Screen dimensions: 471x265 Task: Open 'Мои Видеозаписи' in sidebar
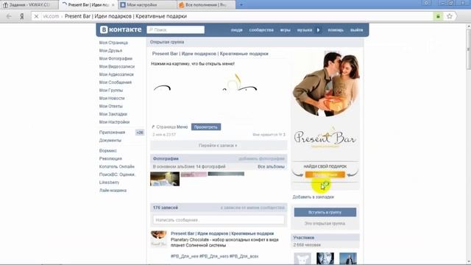(117, 66)
